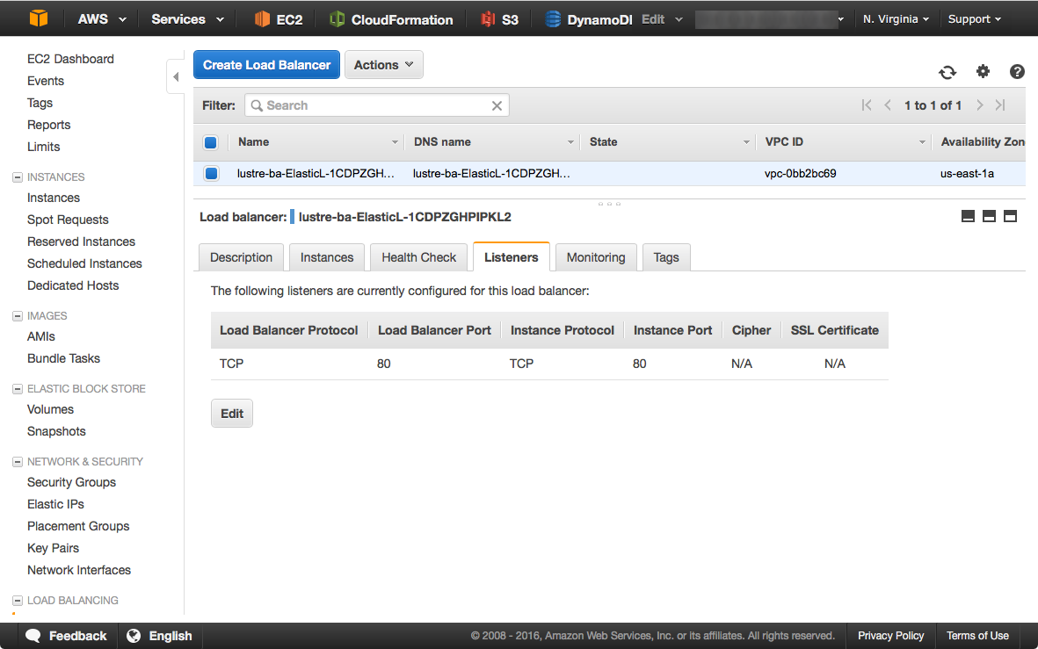Open the S3 service shortcut icon
Viewport: 1038px width, 649px height.
488,19
